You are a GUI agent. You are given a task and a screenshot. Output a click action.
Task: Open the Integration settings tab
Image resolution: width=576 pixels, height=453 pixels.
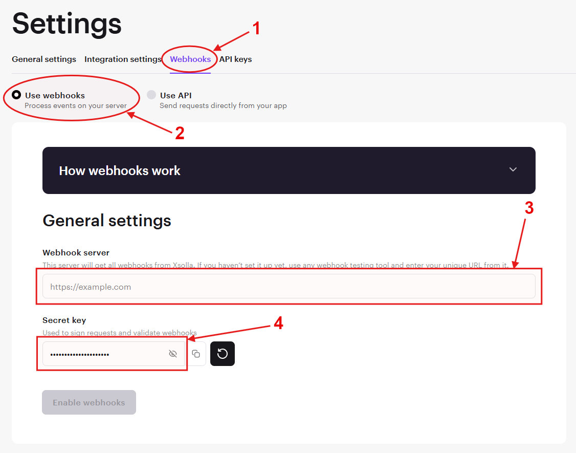click(x=122, y=59)
